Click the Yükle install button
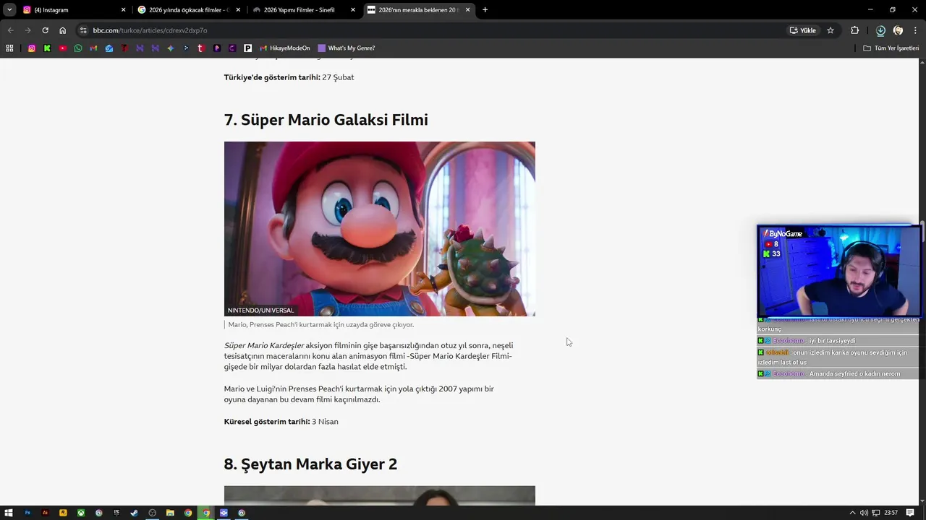 click(803, 30)
